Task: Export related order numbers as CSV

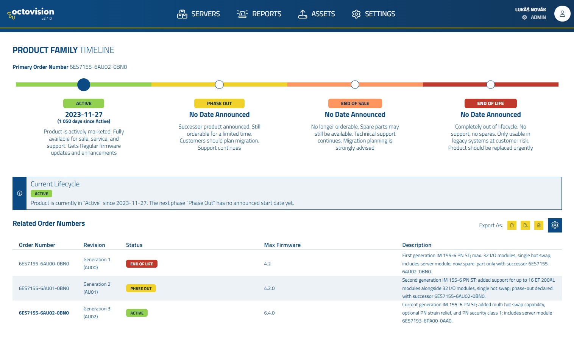Action: (525, 225)
